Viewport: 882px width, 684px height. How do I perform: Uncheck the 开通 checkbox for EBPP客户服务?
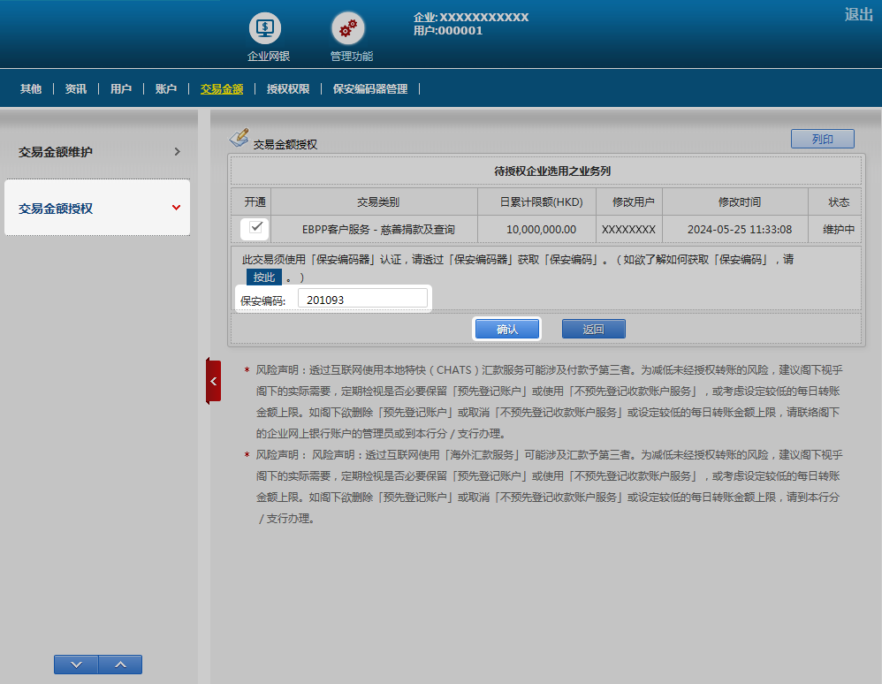[x=256, y=228]
